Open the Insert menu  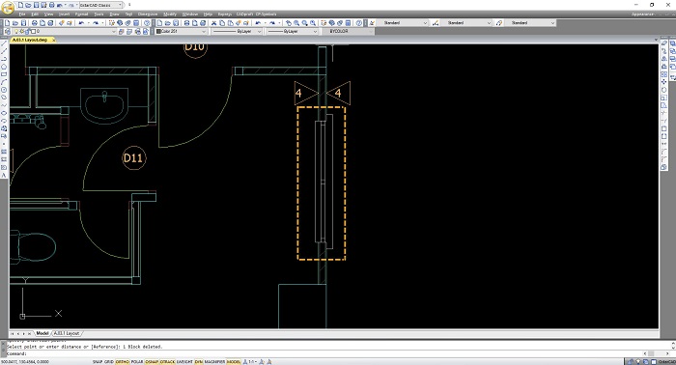pyautogui.click(x=64, y=14)
